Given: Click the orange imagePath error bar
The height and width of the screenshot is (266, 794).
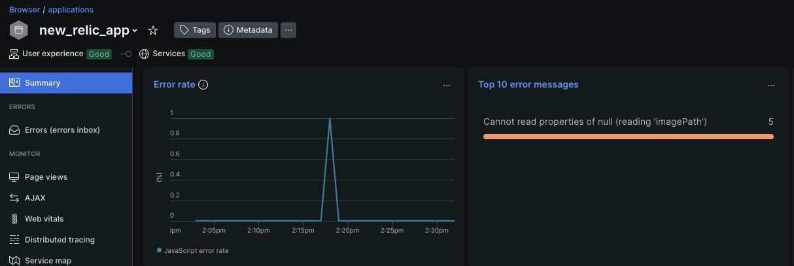Looking at the screenshot, I should coord(628,137).
